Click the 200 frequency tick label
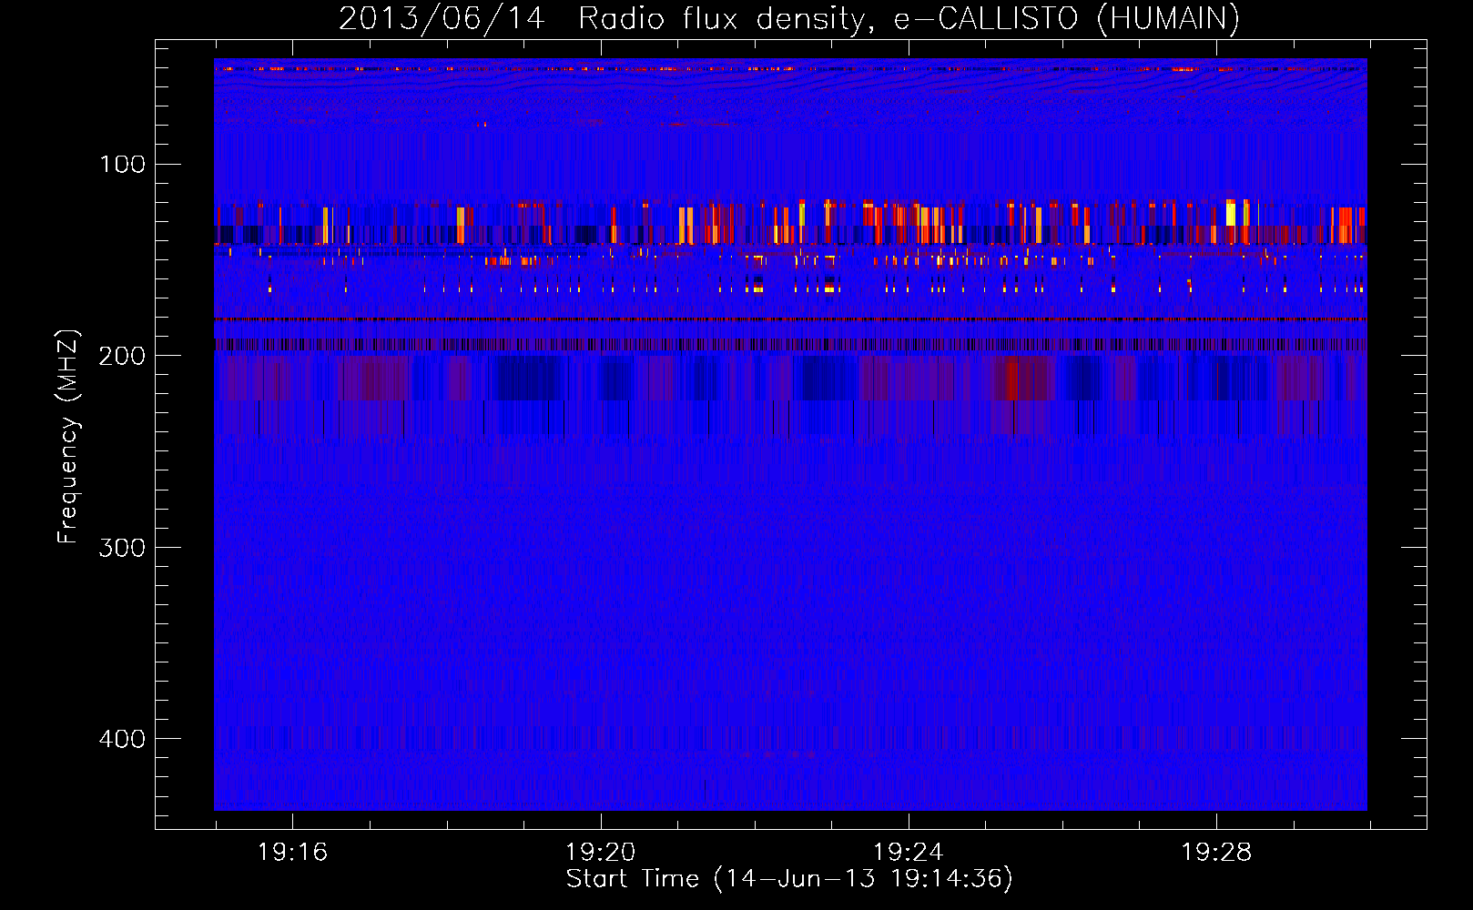The height and width of the screenshot is (910, 1473). 123,356
